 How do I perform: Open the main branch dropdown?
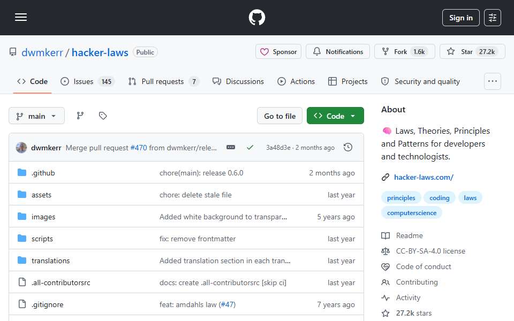(37, 116)
